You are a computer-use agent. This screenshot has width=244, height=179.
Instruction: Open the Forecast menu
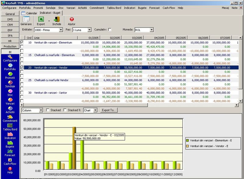(154, 8)
